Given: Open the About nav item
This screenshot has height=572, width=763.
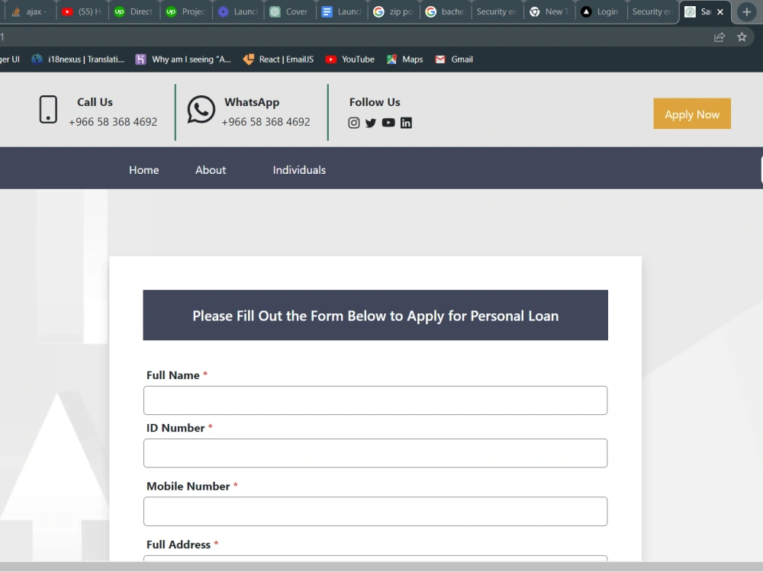Looking at the screenshot, I should (x=211, y=170).
